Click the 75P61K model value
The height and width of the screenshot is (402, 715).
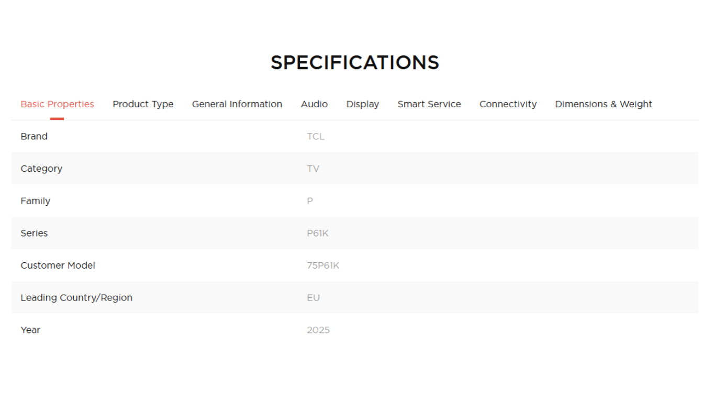[323, 265]
